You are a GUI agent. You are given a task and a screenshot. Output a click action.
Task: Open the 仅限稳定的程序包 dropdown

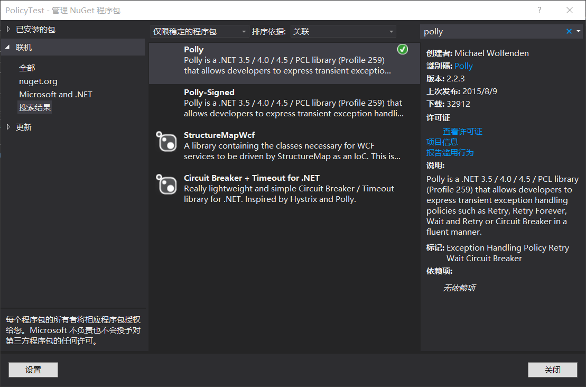click(x=200, y=31)
